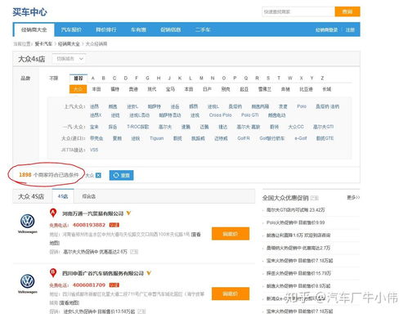Screen dimensions: 408x314
Task: Select the 日产 brand
Action: click(x=207, y=89)
